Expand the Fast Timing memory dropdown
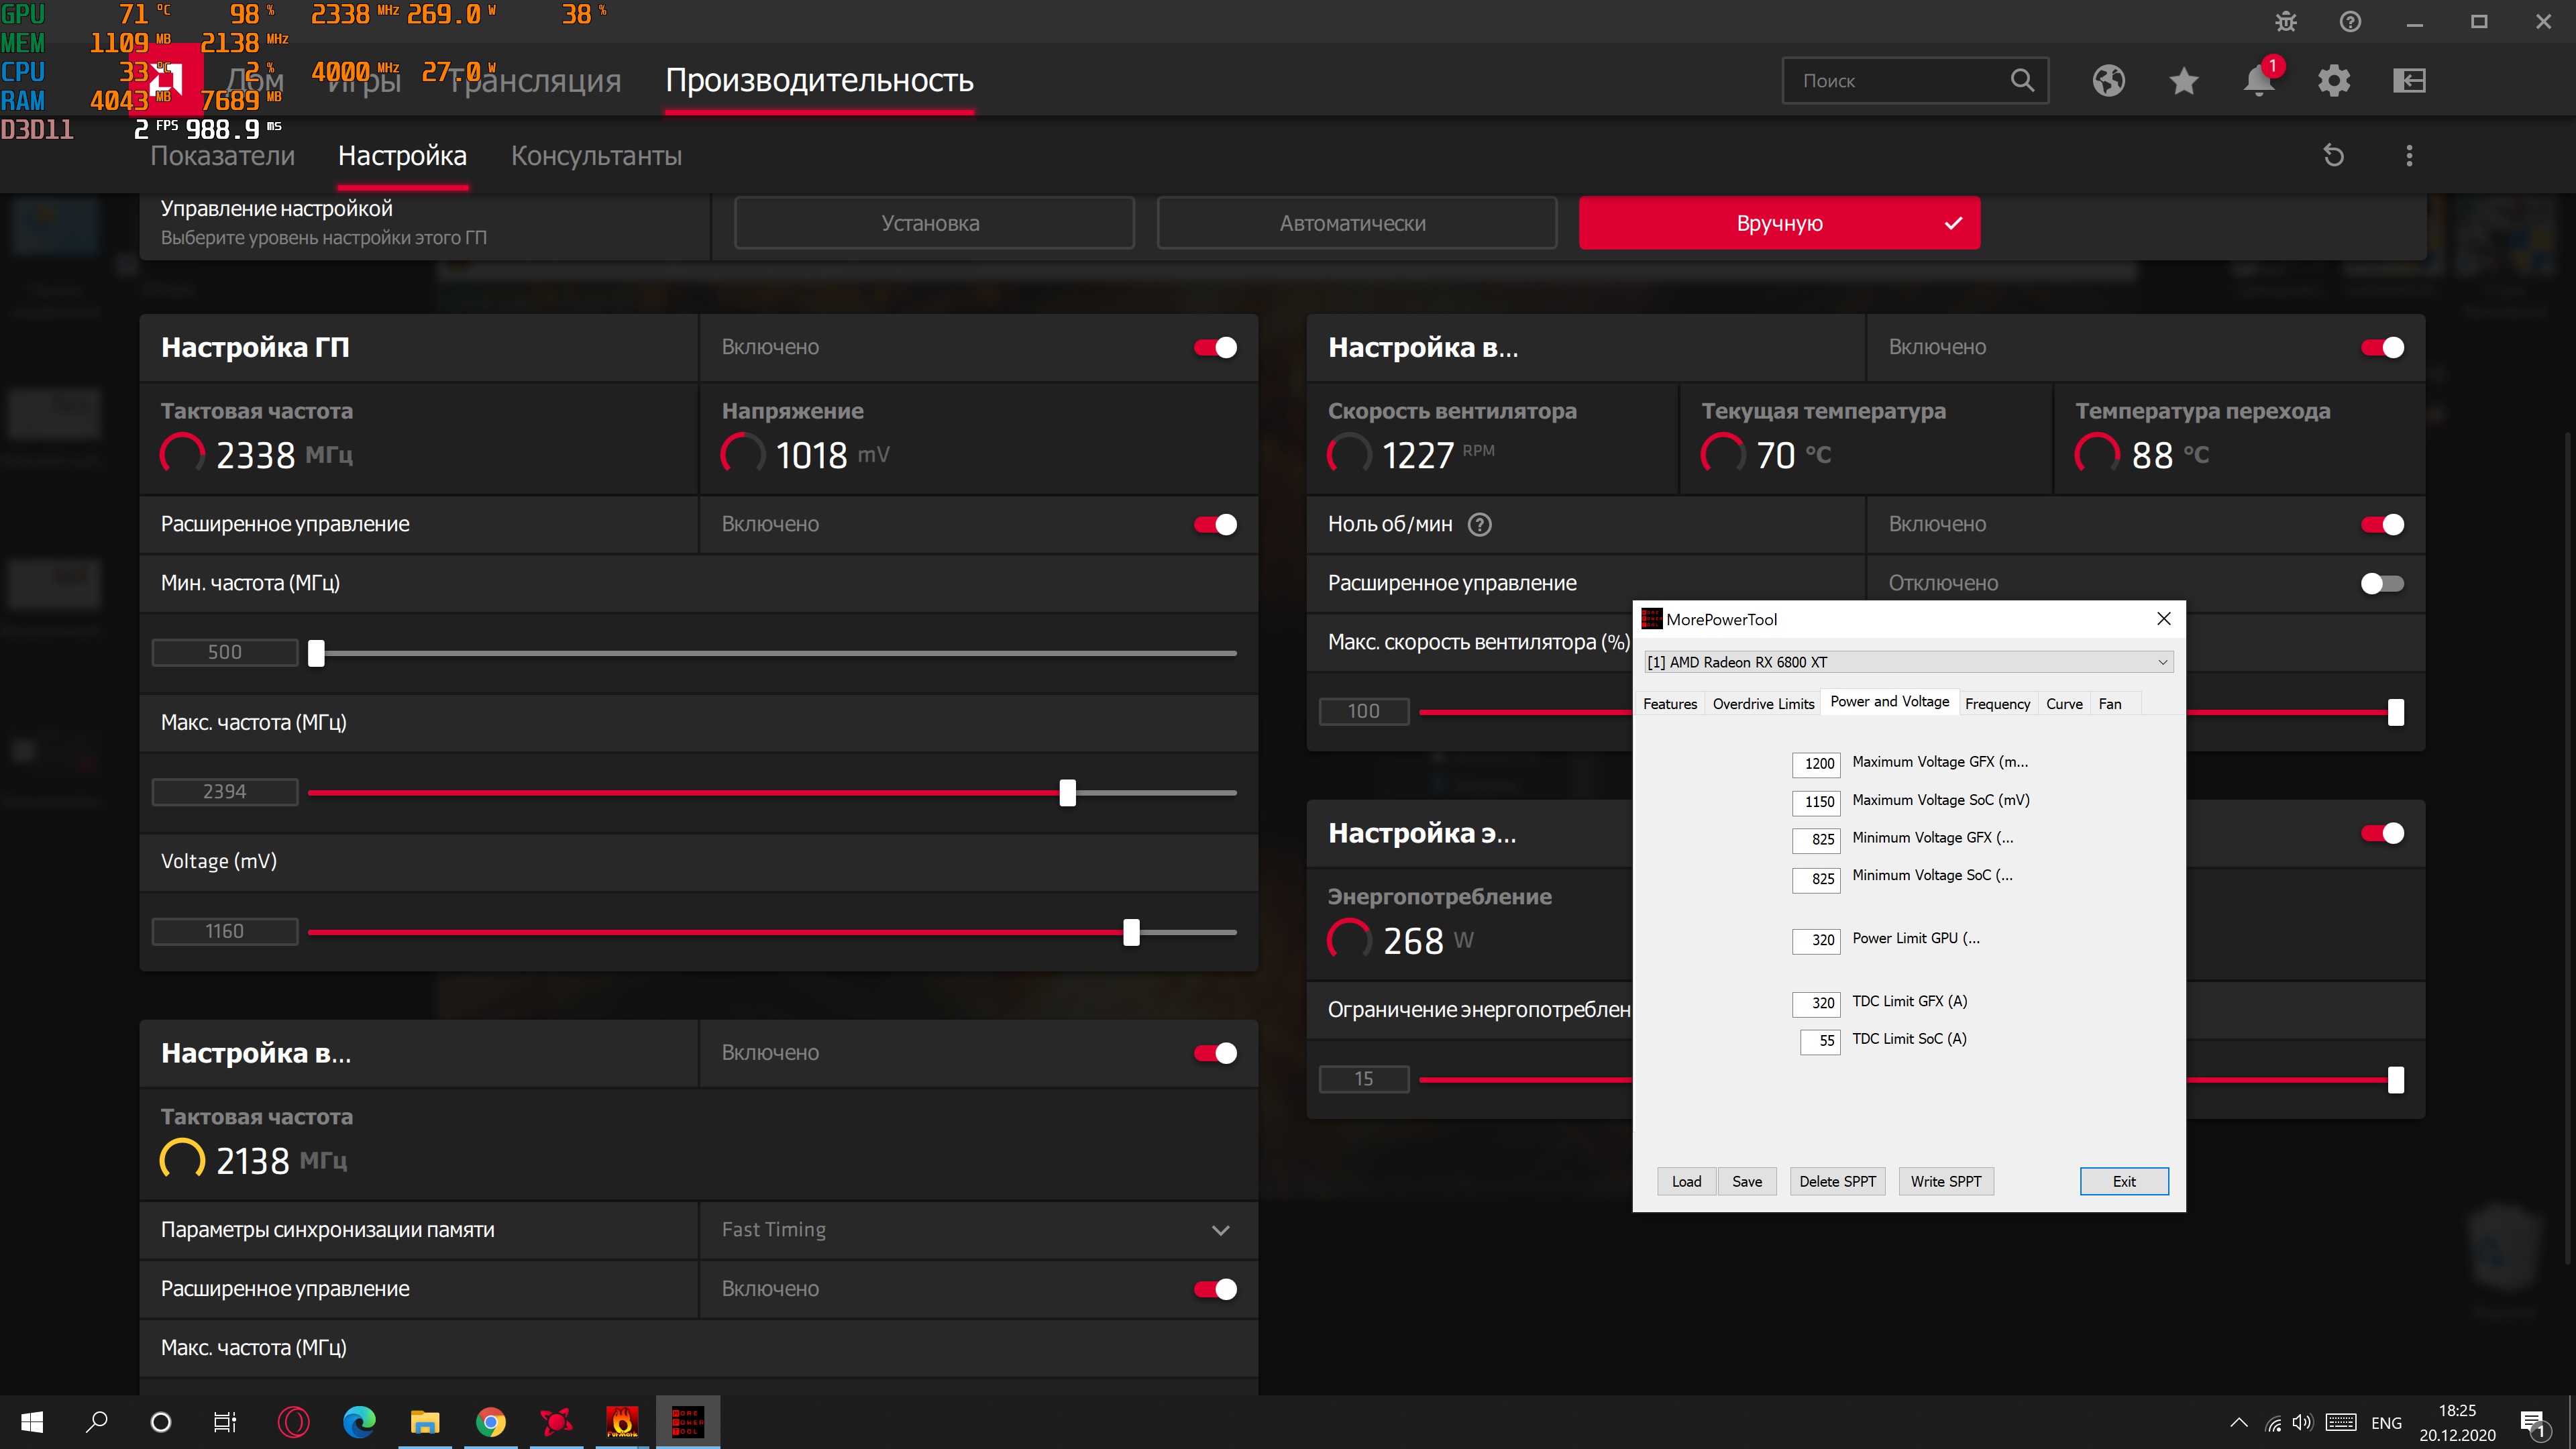Viewport: 2576px width, 1449px height. point(1220,1230)
